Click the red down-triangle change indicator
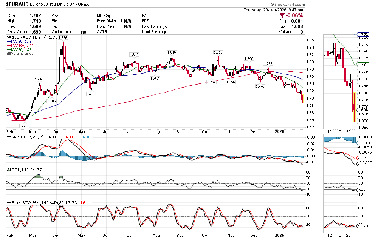Screen dimensions: 378x239 pyautogui.click(x=283, y=15)
